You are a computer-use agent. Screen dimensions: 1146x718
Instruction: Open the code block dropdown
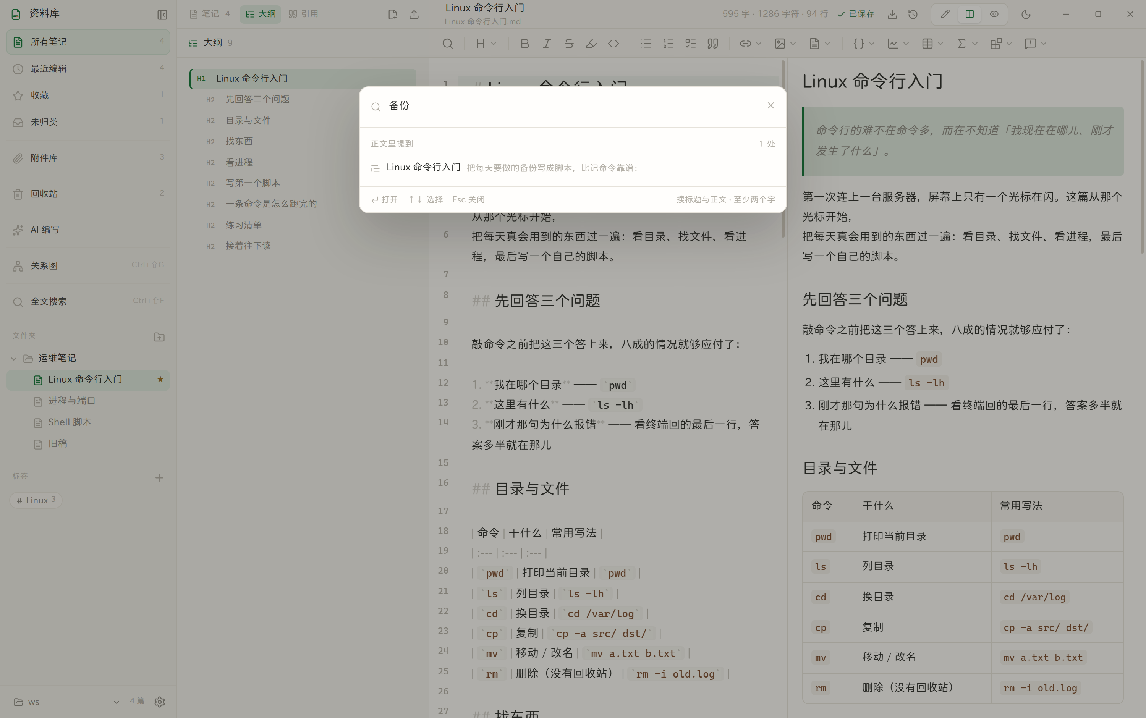click(x=863, y=44)
